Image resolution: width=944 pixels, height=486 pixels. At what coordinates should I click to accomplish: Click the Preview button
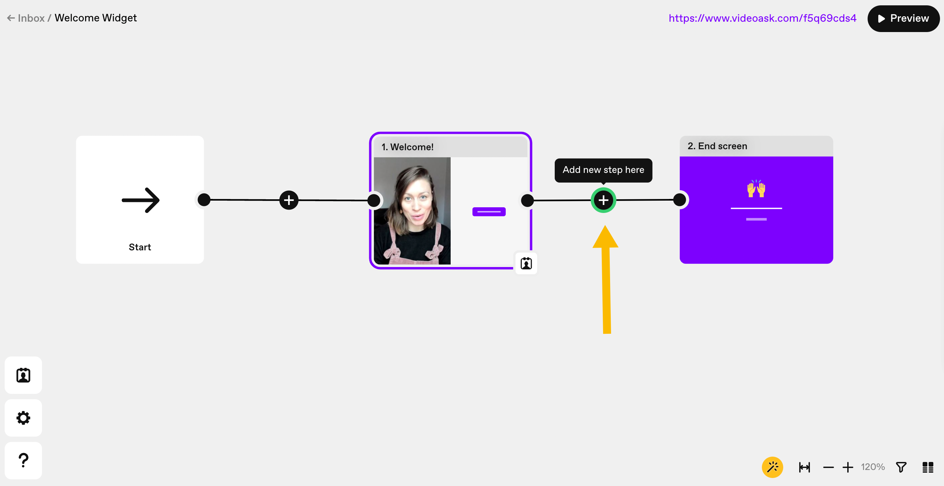(903, 18)
